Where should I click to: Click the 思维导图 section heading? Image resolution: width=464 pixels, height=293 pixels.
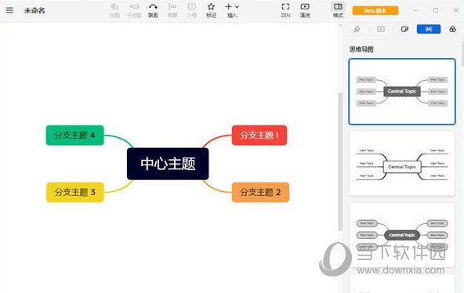tap(361, 49)
